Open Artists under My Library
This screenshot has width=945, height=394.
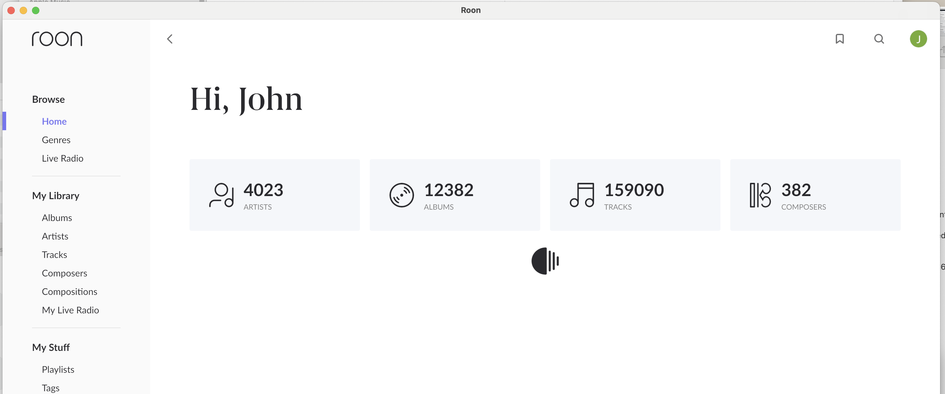(55, 236)
